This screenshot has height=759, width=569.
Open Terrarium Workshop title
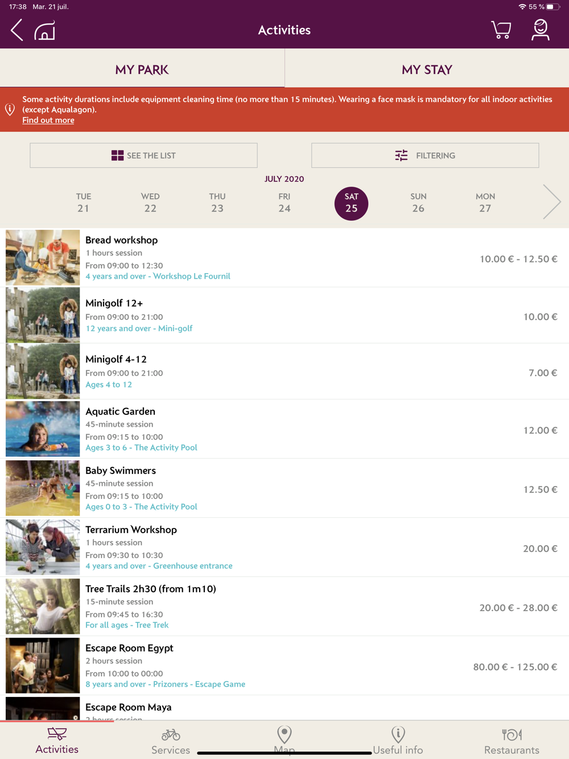131,530
